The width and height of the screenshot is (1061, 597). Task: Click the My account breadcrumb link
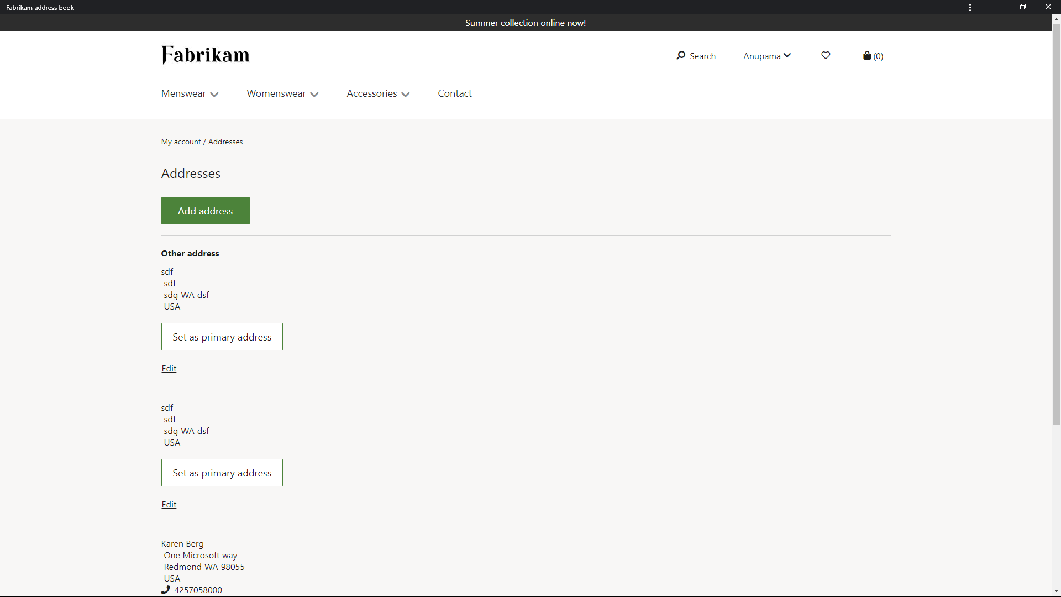point(181,142)
